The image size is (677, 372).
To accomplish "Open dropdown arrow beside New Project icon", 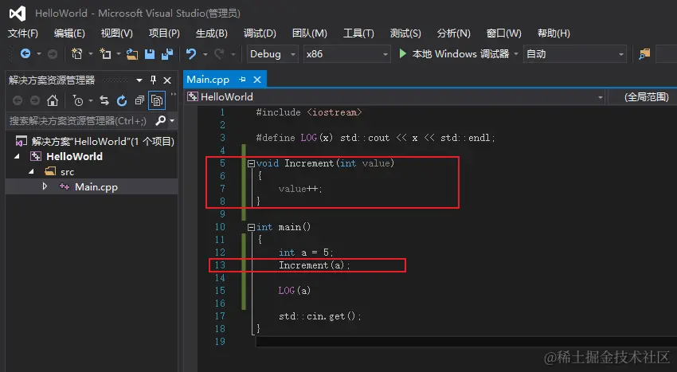I will coord(90,54).
